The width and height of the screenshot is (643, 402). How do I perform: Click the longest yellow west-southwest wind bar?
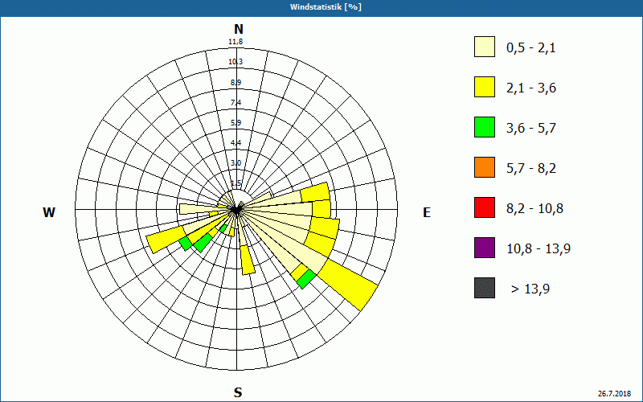[x=165, y=239]
